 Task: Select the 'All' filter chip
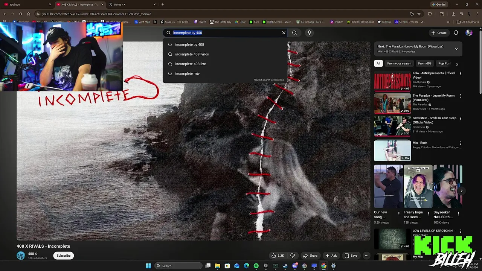pyautogui.click(x=378, y=64)
